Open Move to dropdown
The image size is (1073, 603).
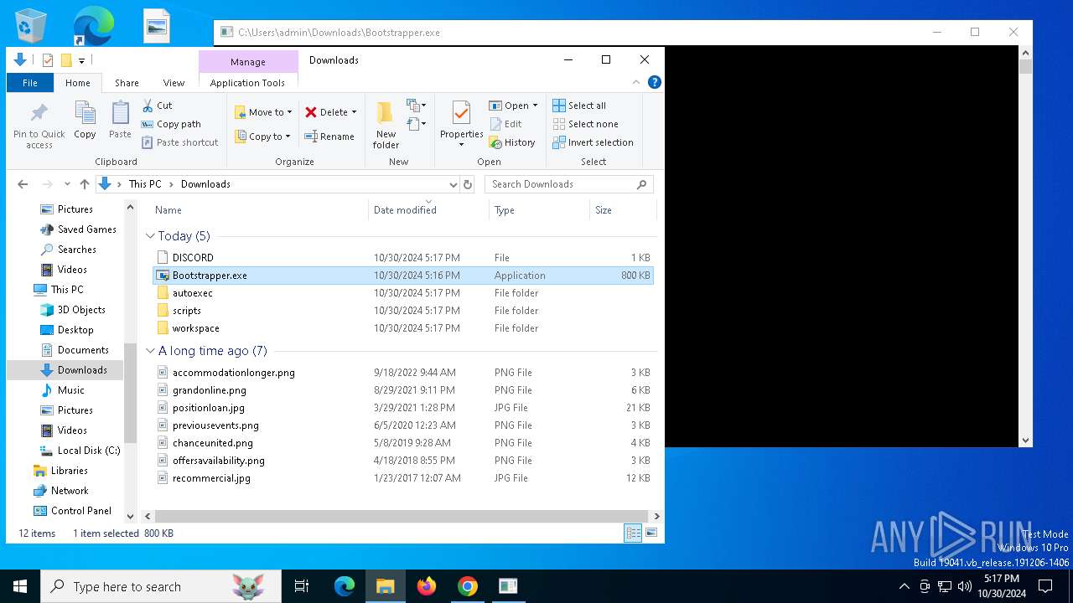(263, 112)
